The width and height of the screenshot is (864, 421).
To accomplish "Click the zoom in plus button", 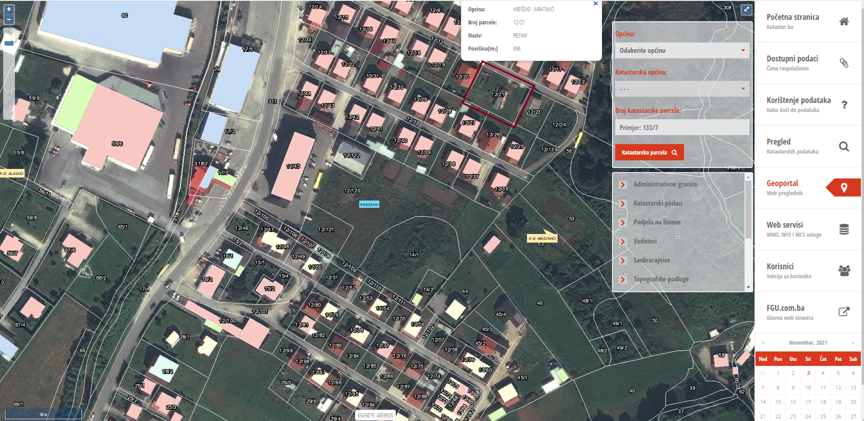I will click(x=9, y=9).
